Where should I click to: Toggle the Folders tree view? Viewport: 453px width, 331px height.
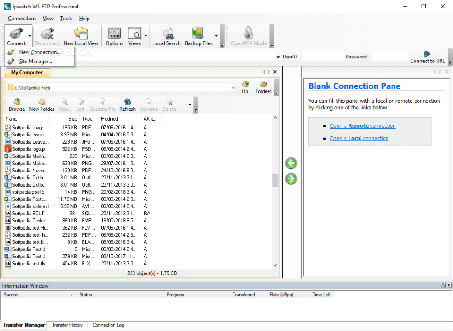tap(263, 87)
